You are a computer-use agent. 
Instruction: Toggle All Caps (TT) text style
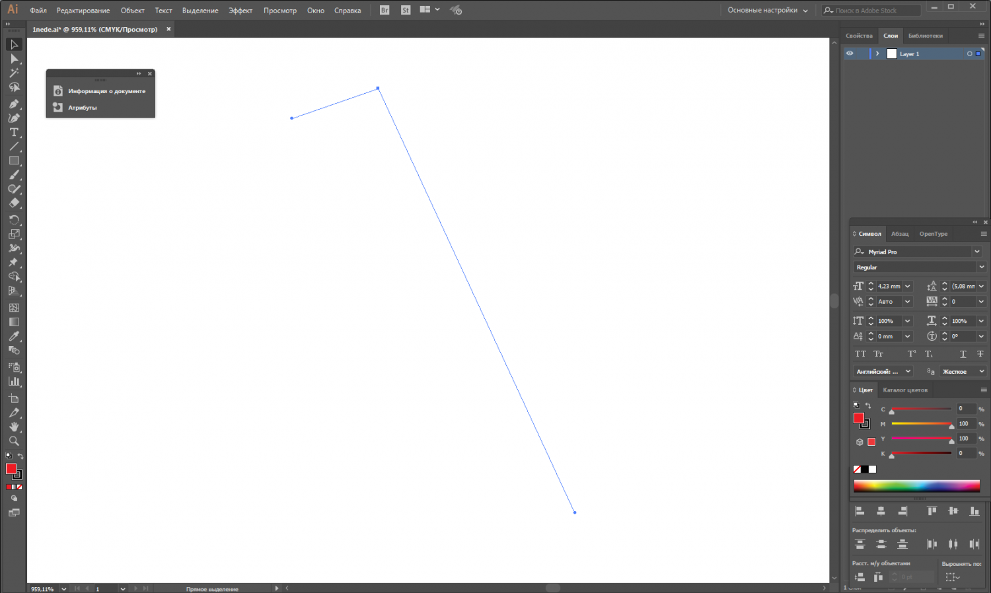860,354
